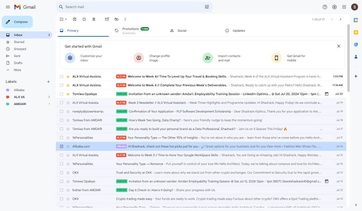Open the Settings gear icon

tap(334, 7)
